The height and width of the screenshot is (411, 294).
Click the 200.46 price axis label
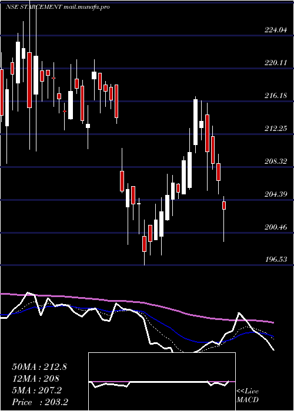pyautogui.click(x=276, y=227)
